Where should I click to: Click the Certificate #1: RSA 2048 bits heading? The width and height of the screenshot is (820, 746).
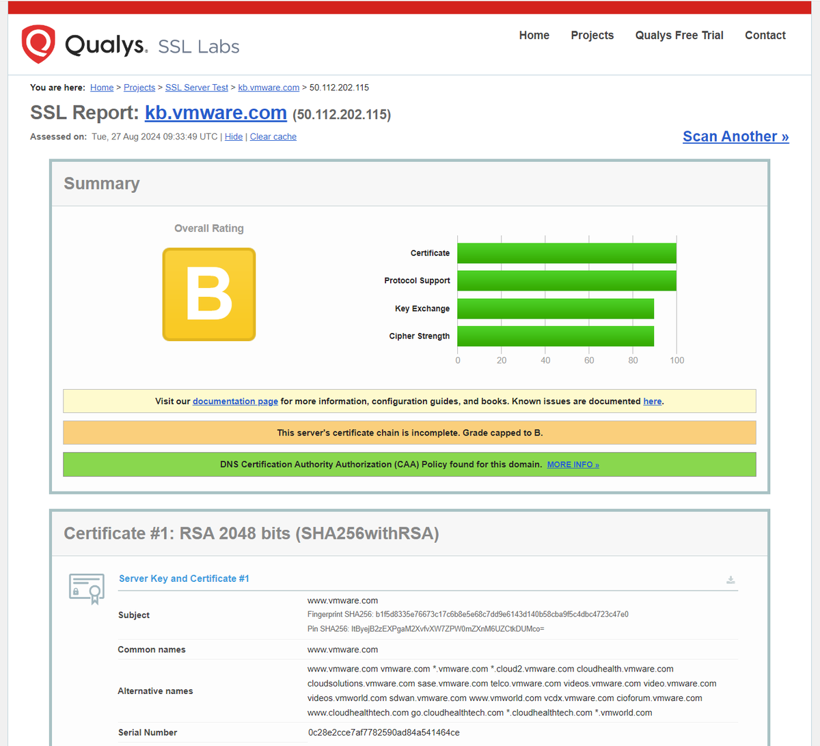251,533
